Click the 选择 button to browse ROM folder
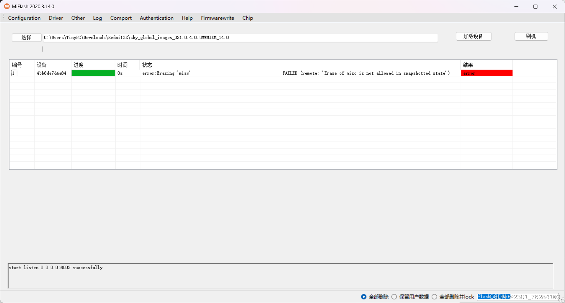This screenshot has height=303, width=565. point(26,37)
